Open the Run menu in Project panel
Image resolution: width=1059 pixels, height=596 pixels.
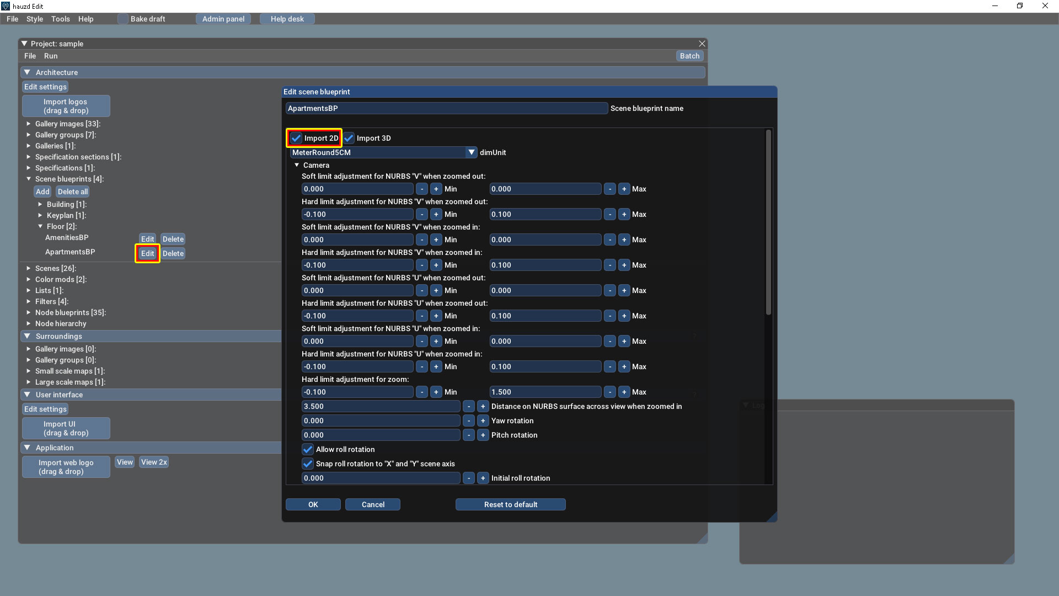tap(51, 56)
